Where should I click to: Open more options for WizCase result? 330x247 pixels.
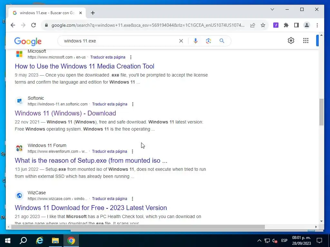click(x=132, y=199)
